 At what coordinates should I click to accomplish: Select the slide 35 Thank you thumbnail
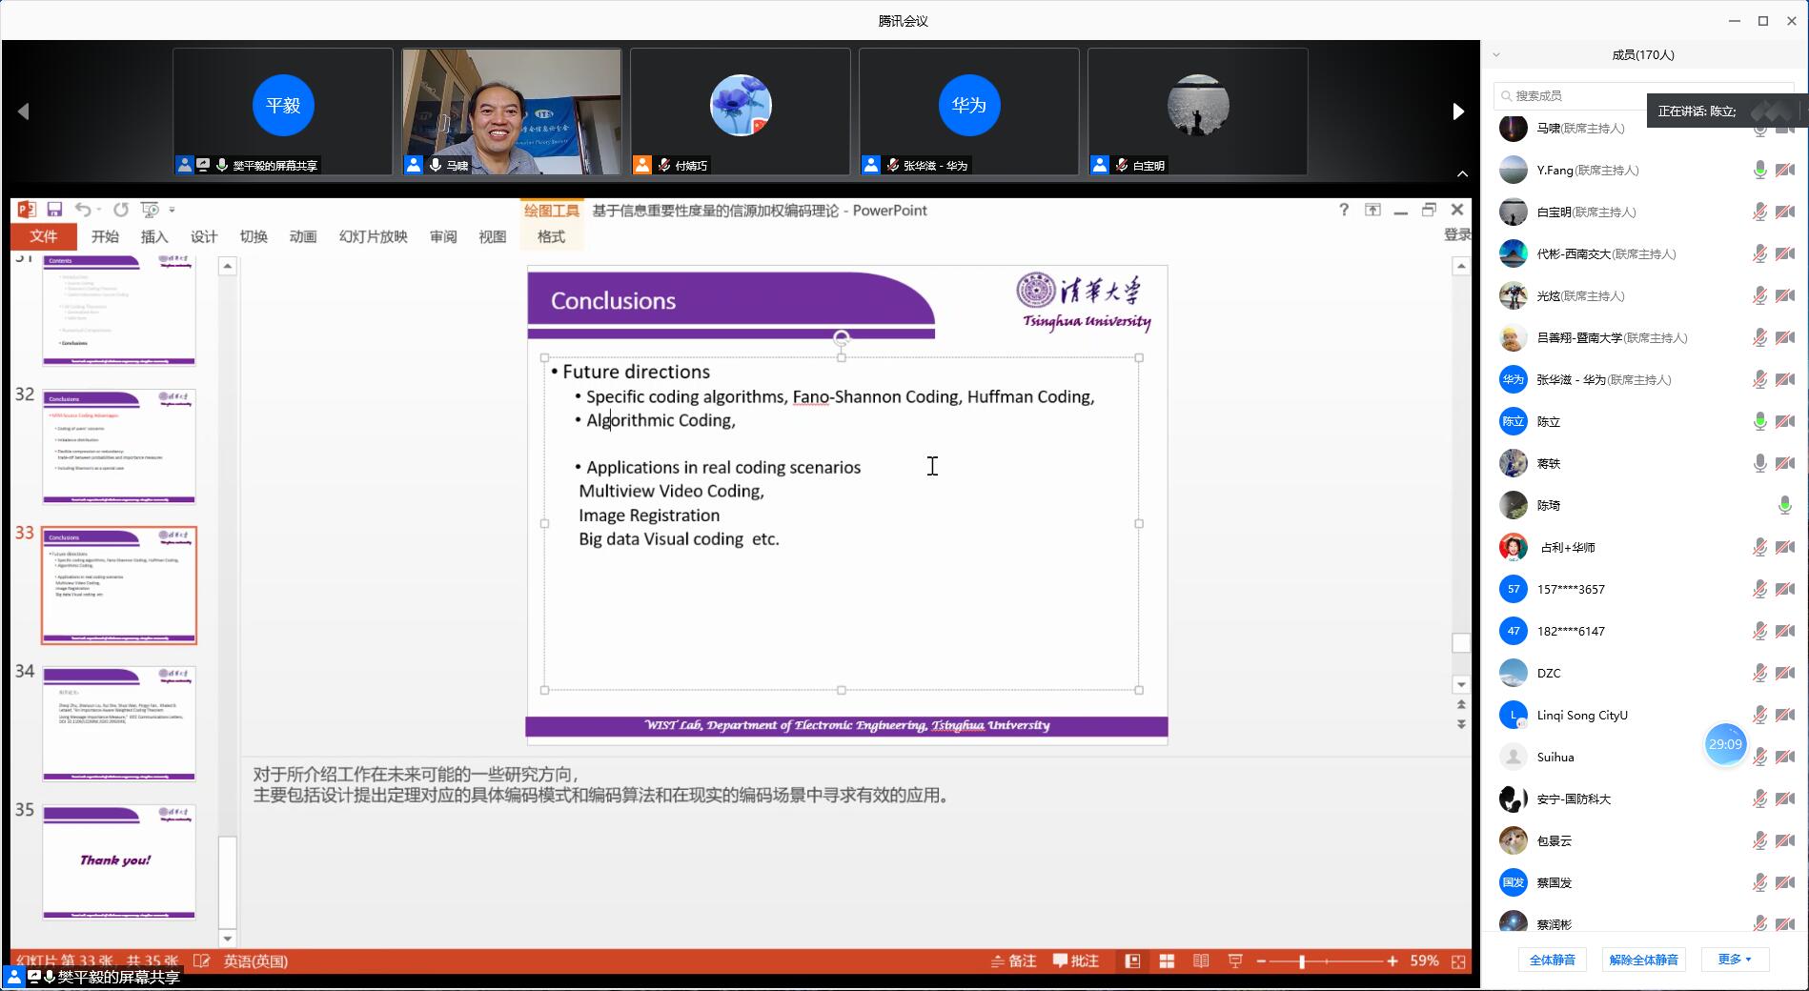pos(119,861)
